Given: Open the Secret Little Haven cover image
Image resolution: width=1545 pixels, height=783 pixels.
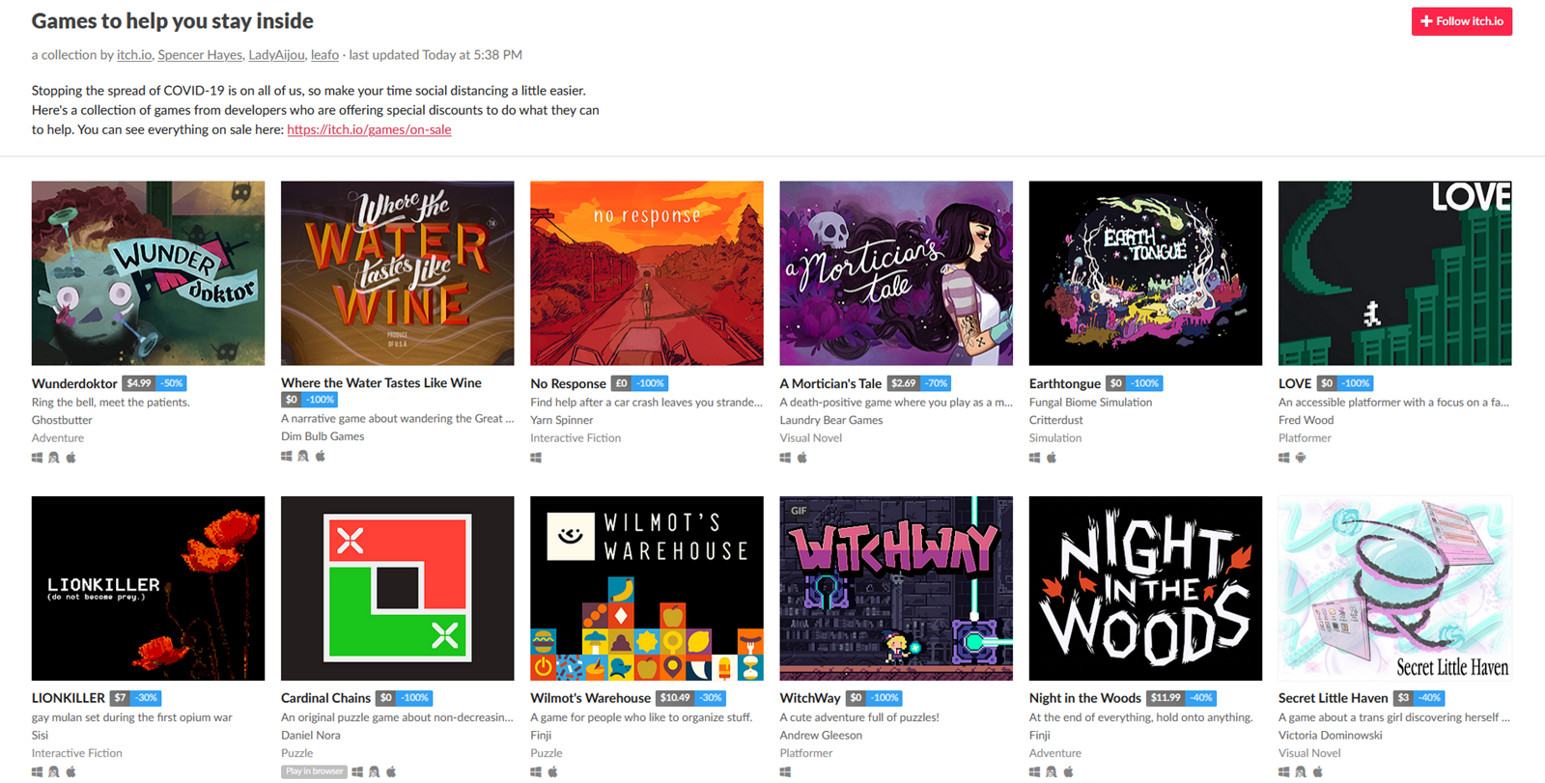Looking at the screenshot, I should [1394, 588].
